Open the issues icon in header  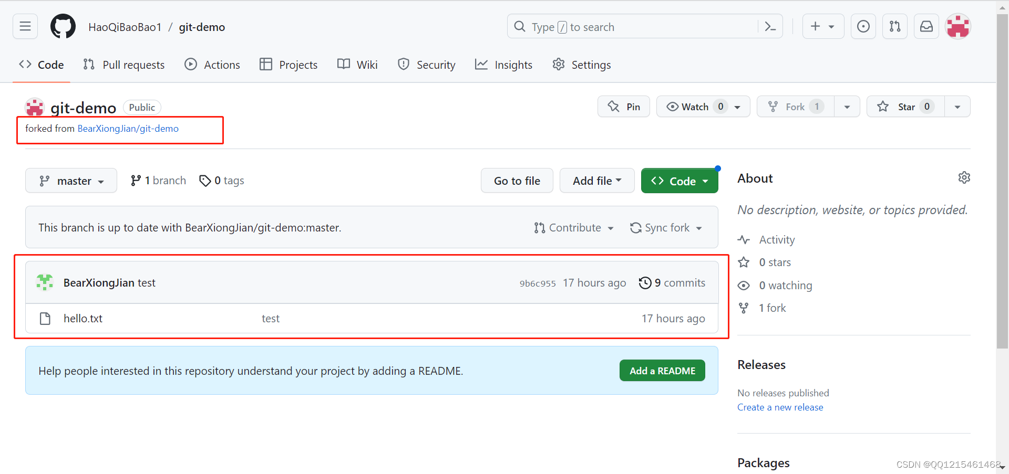863,26
